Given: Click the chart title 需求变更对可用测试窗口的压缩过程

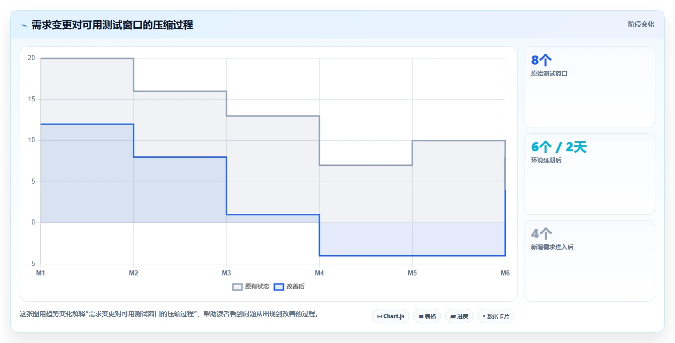Looking at the screenshot, I should click(112, 25).
